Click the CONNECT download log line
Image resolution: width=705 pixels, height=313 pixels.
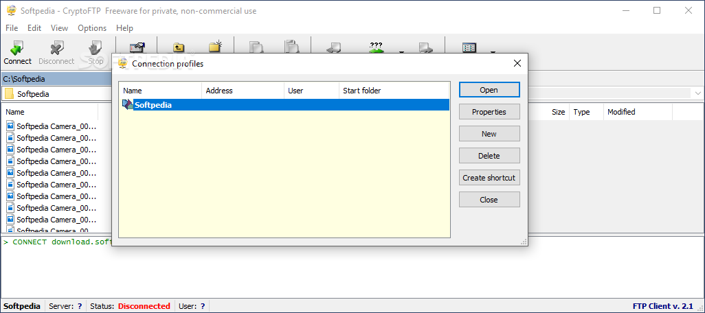[57, 242]
